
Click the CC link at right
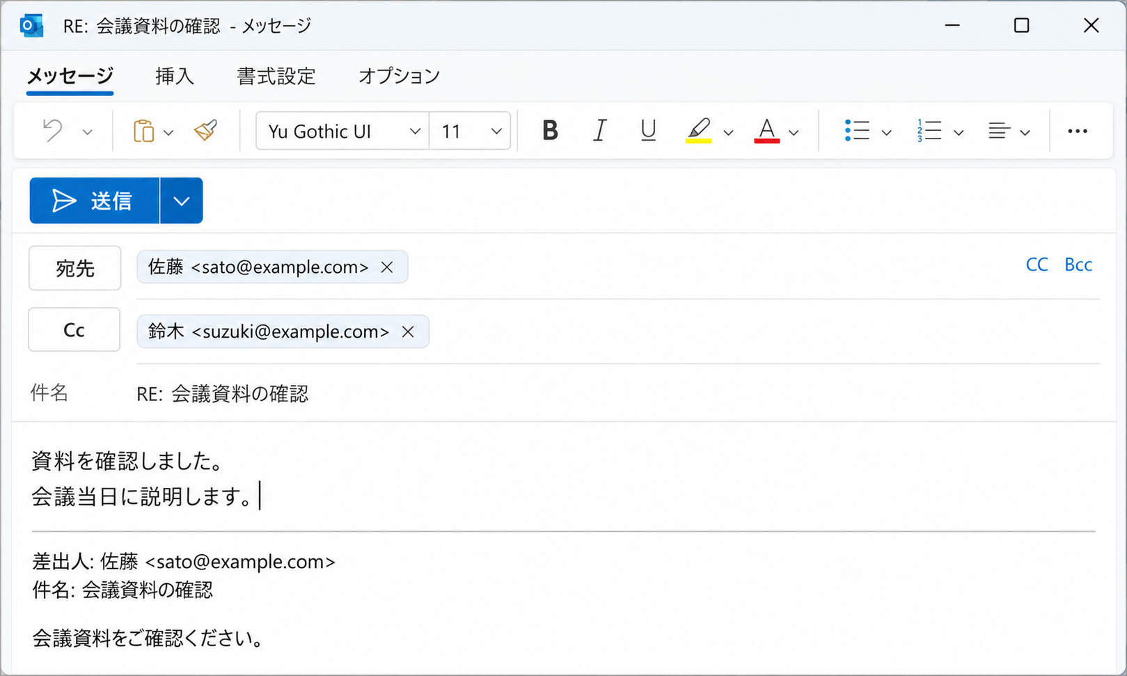click(1037, 265)
